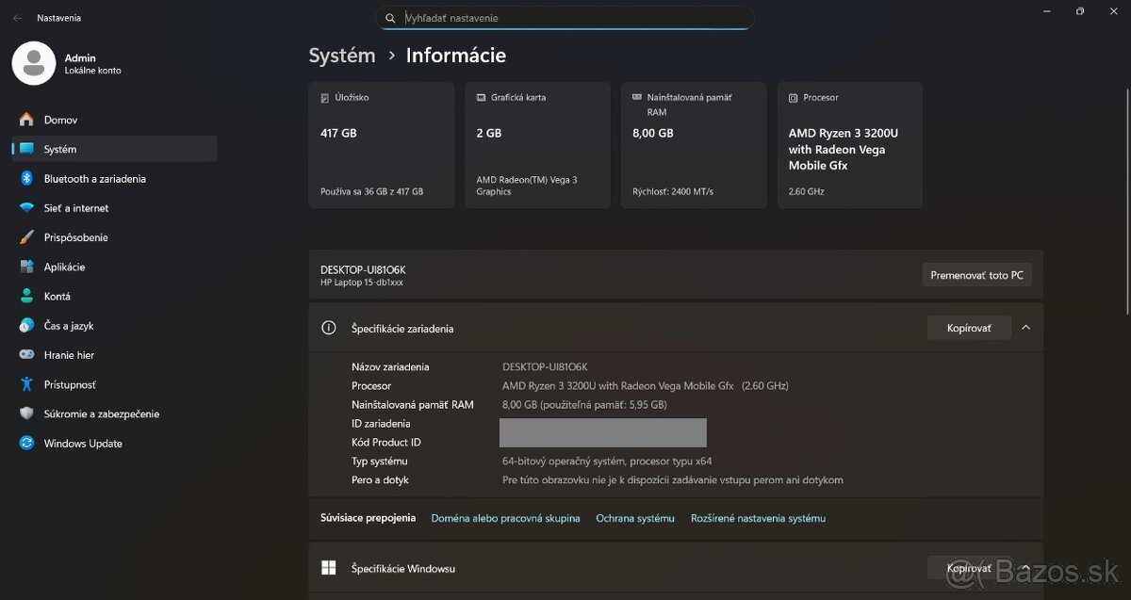This screenshot has width=1131, height=600.
Task: Select Windows Update in sidebar
Action: 114,443
